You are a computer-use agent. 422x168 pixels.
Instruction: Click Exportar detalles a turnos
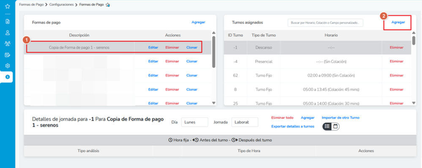293,126
